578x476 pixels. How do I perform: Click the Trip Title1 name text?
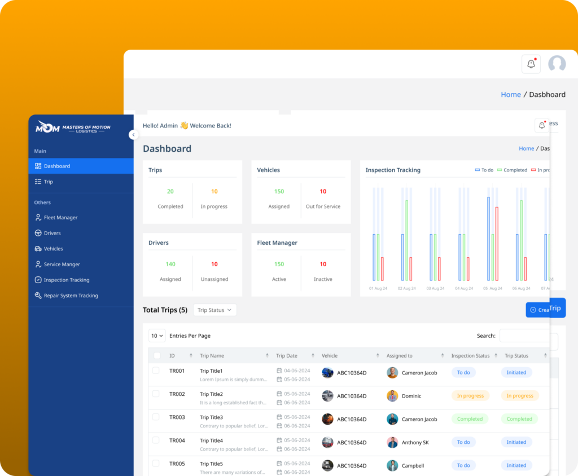point(211,371)
